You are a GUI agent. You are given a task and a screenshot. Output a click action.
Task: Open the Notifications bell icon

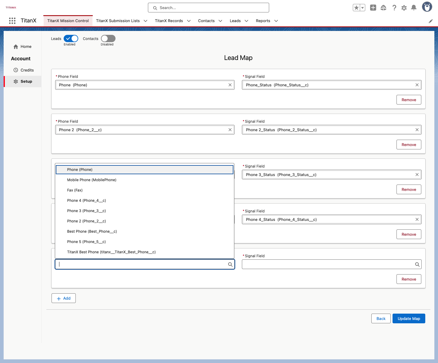[414, 8]
